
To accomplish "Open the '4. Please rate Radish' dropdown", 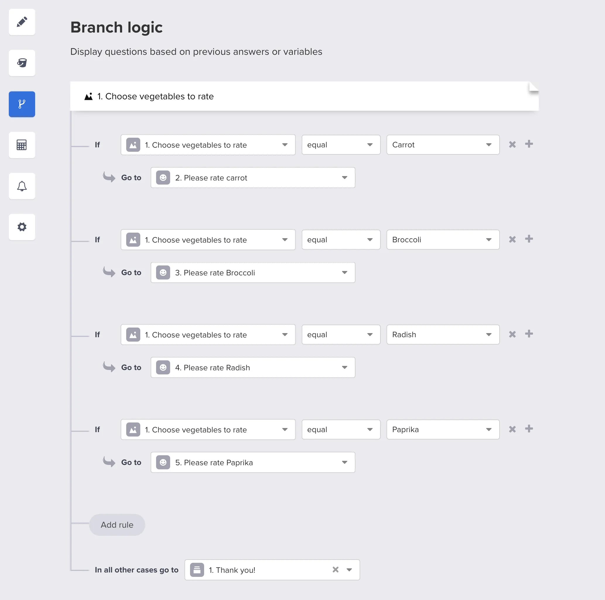I will [x=253, y=367].
